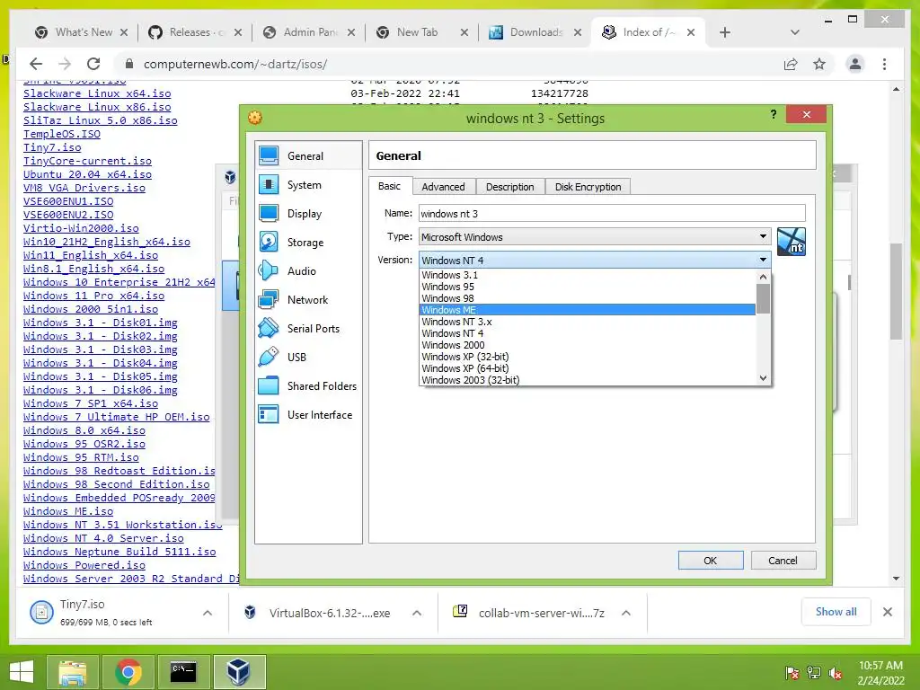Open the User Interface settings category

point(309,415)
